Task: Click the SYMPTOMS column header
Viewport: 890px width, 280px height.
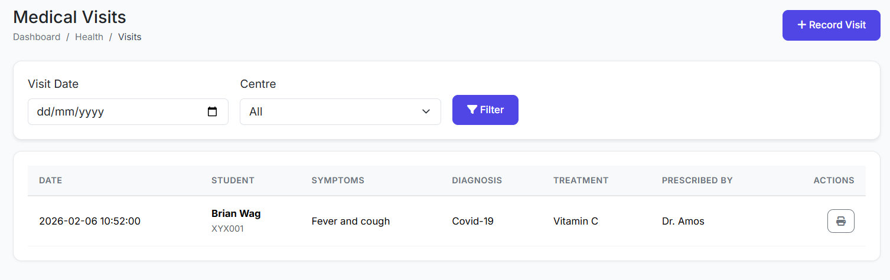Action: tap(338, 180)
